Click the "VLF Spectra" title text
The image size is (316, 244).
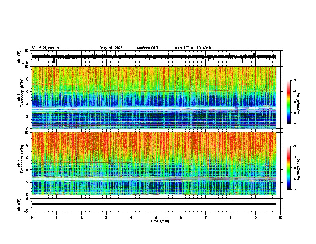45,47
